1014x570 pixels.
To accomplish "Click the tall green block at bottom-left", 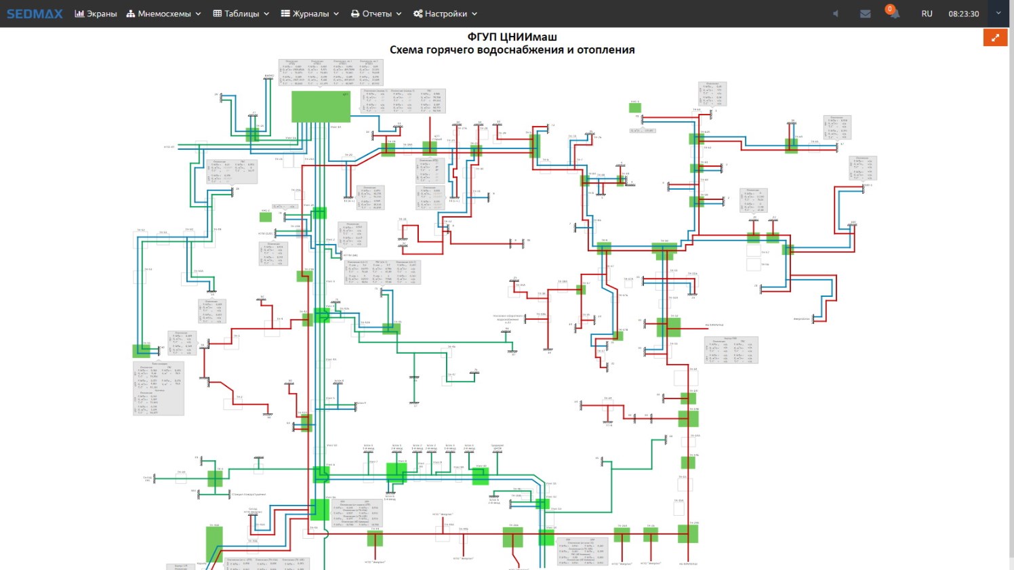I will tap(214, 544).
